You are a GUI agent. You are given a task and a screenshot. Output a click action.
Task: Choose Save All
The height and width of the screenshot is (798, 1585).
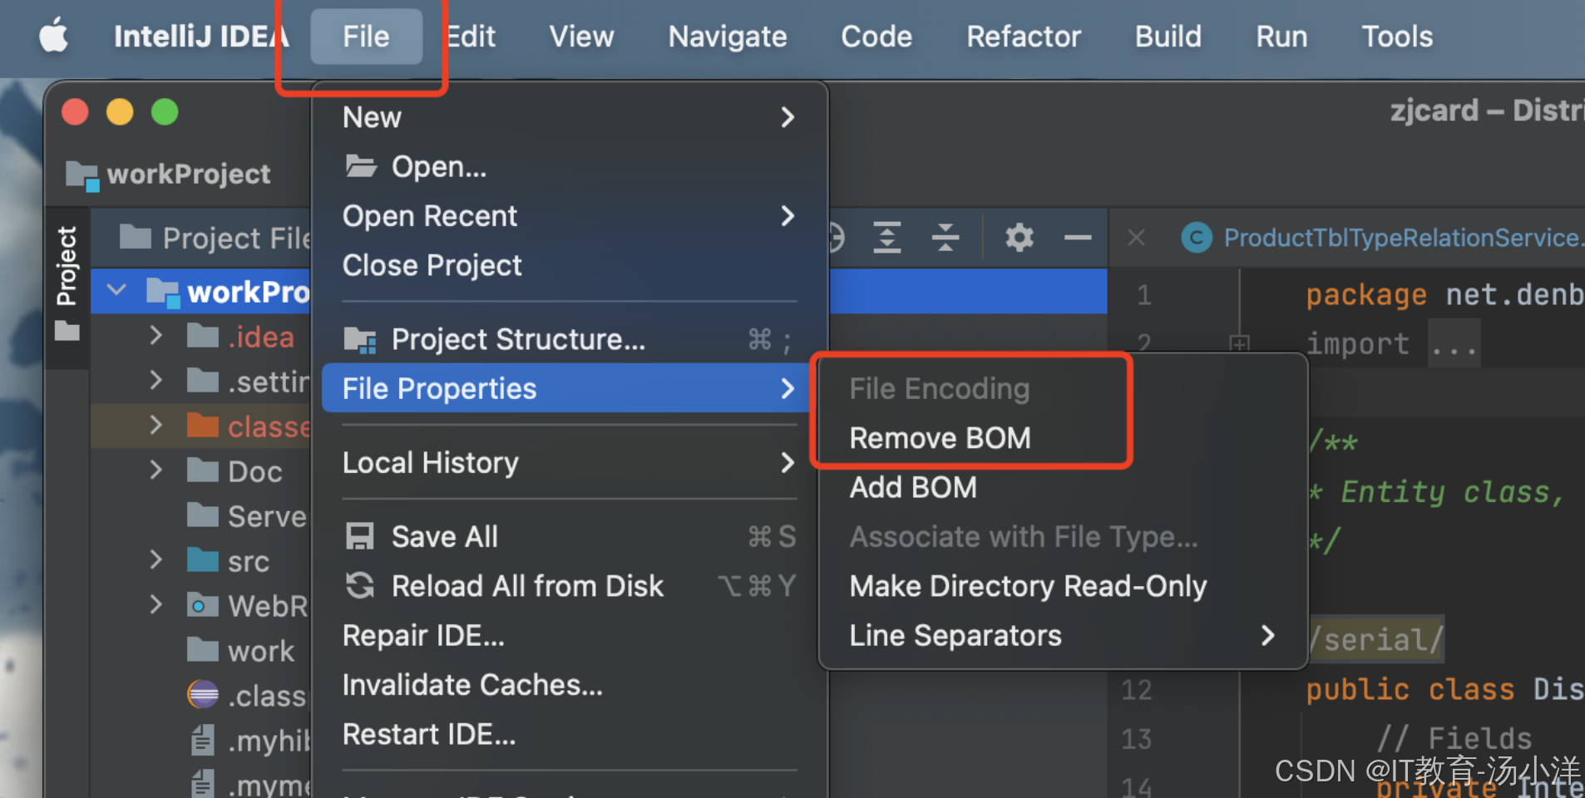[570, 536]
